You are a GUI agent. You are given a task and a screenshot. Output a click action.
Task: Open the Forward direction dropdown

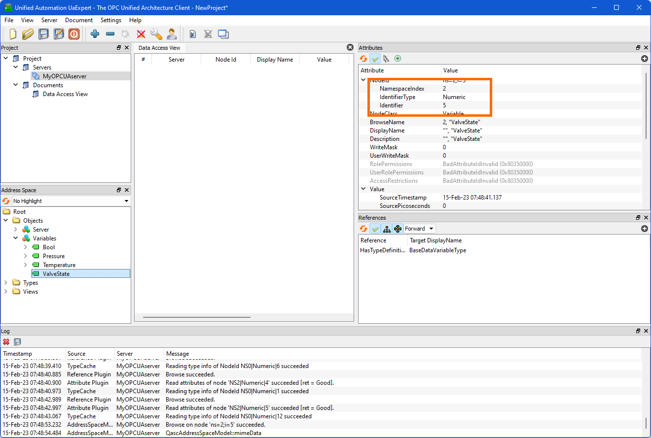pyautogui.click(x=419, y=229)
